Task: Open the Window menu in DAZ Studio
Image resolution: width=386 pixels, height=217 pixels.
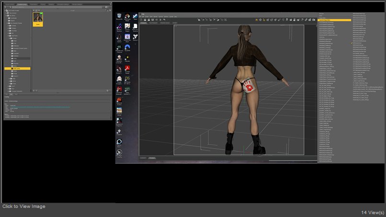Action: pyautogui.click(x=166, y=17)
